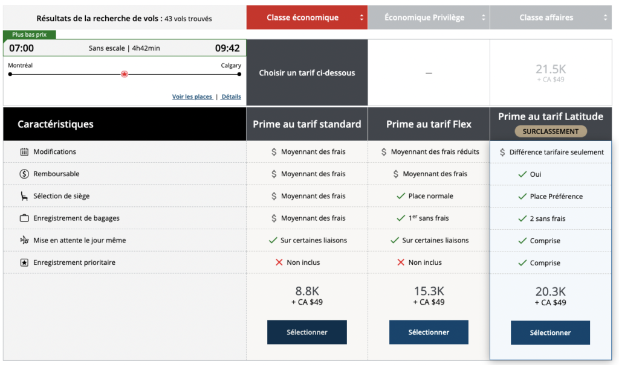This screenshot has width=619, height=365.
Task: Click the Air Canada maple leaf route marker
Action: point(125,74)
